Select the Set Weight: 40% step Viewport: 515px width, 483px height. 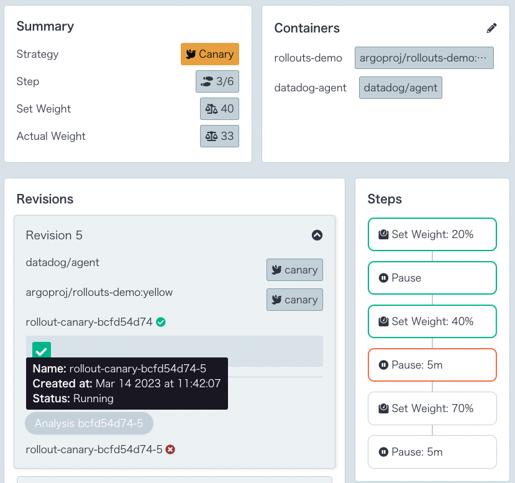click(x=432, y=321)
